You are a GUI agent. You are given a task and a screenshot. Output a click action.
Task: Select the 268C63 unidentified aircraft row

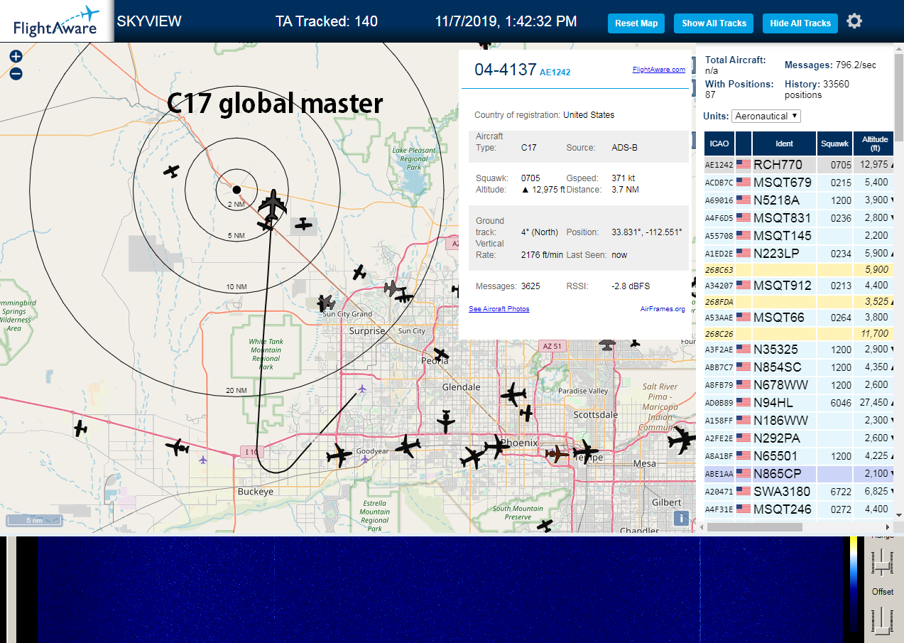click(800, 270)
